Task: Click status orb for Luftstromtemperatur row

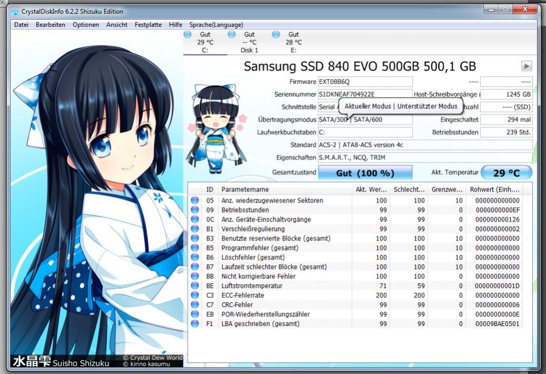Action: (x=194, y=285)
